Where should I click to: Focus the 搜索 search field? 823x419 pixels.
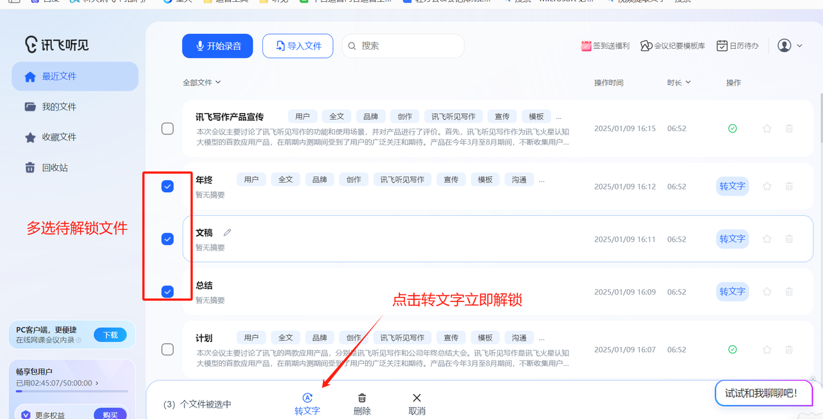coord(403,46)
